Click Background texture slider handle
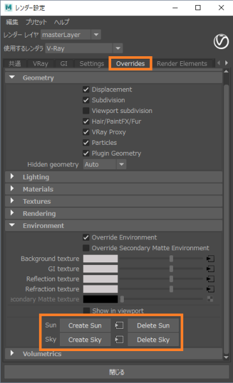 click(x=171, y=259)
